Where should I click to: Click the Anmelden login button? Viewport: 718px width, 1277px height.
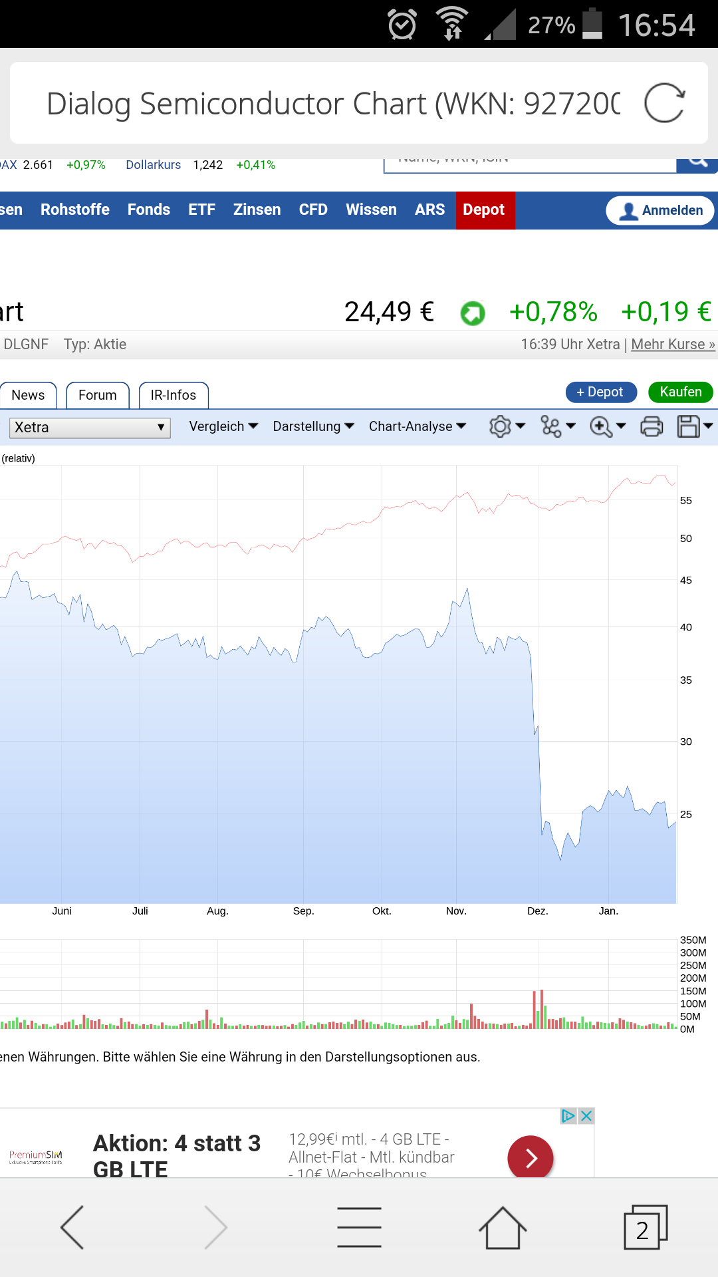pos(660,210)
